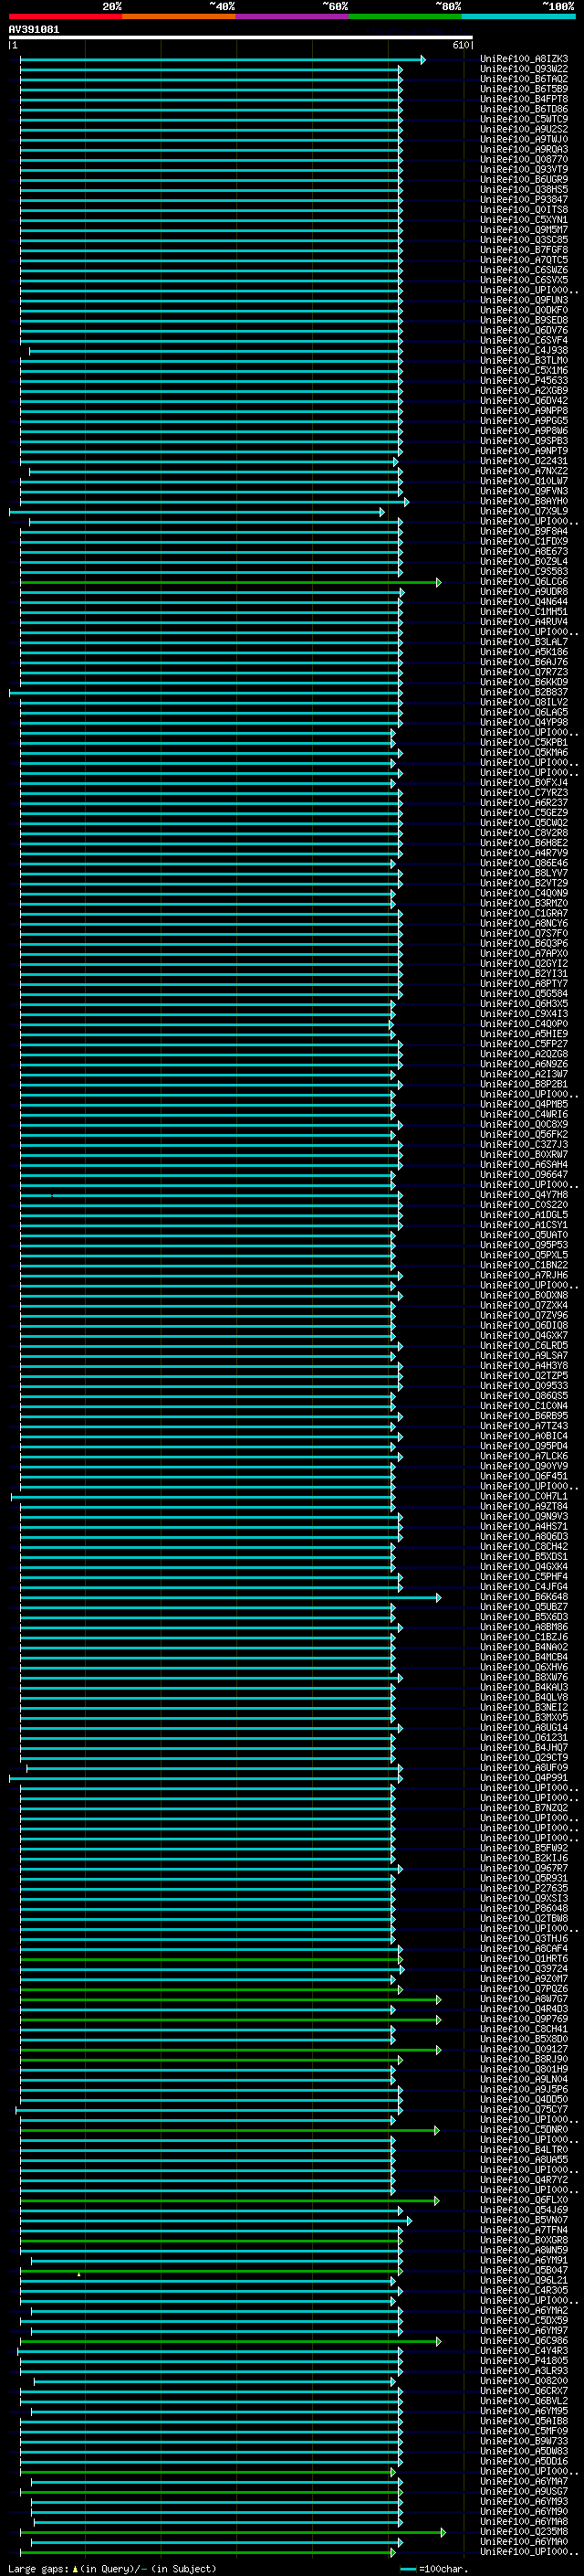Open hit UniRef100_Q6BVL2
584x2576 pixels.
(x=524, y=2401)
